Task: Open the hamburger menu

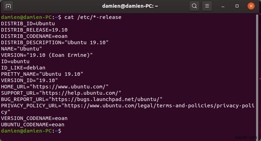Action: (x=207, y=6)
